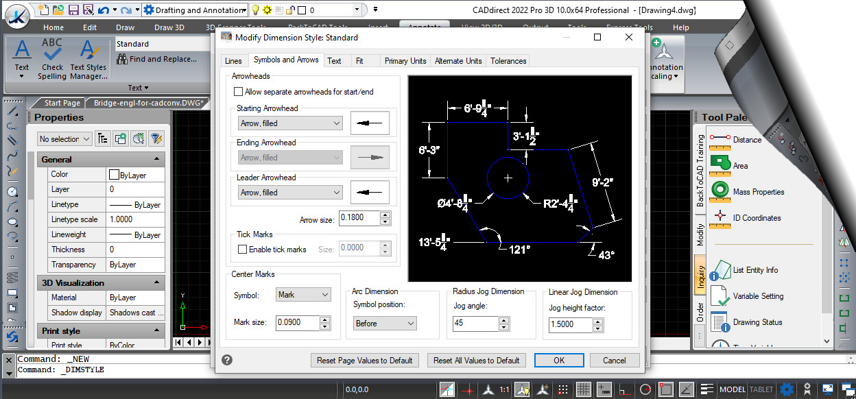The width and height of the screenshot is (856, 399).
Task: Check Allow separate arrowheads for start/end
Action: click(239, 91)
